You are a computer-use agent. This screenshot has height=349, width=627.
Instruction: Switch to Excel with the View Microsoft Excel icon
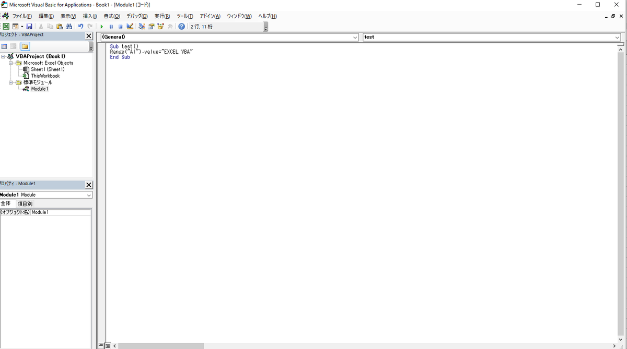(x=6, y=27)
